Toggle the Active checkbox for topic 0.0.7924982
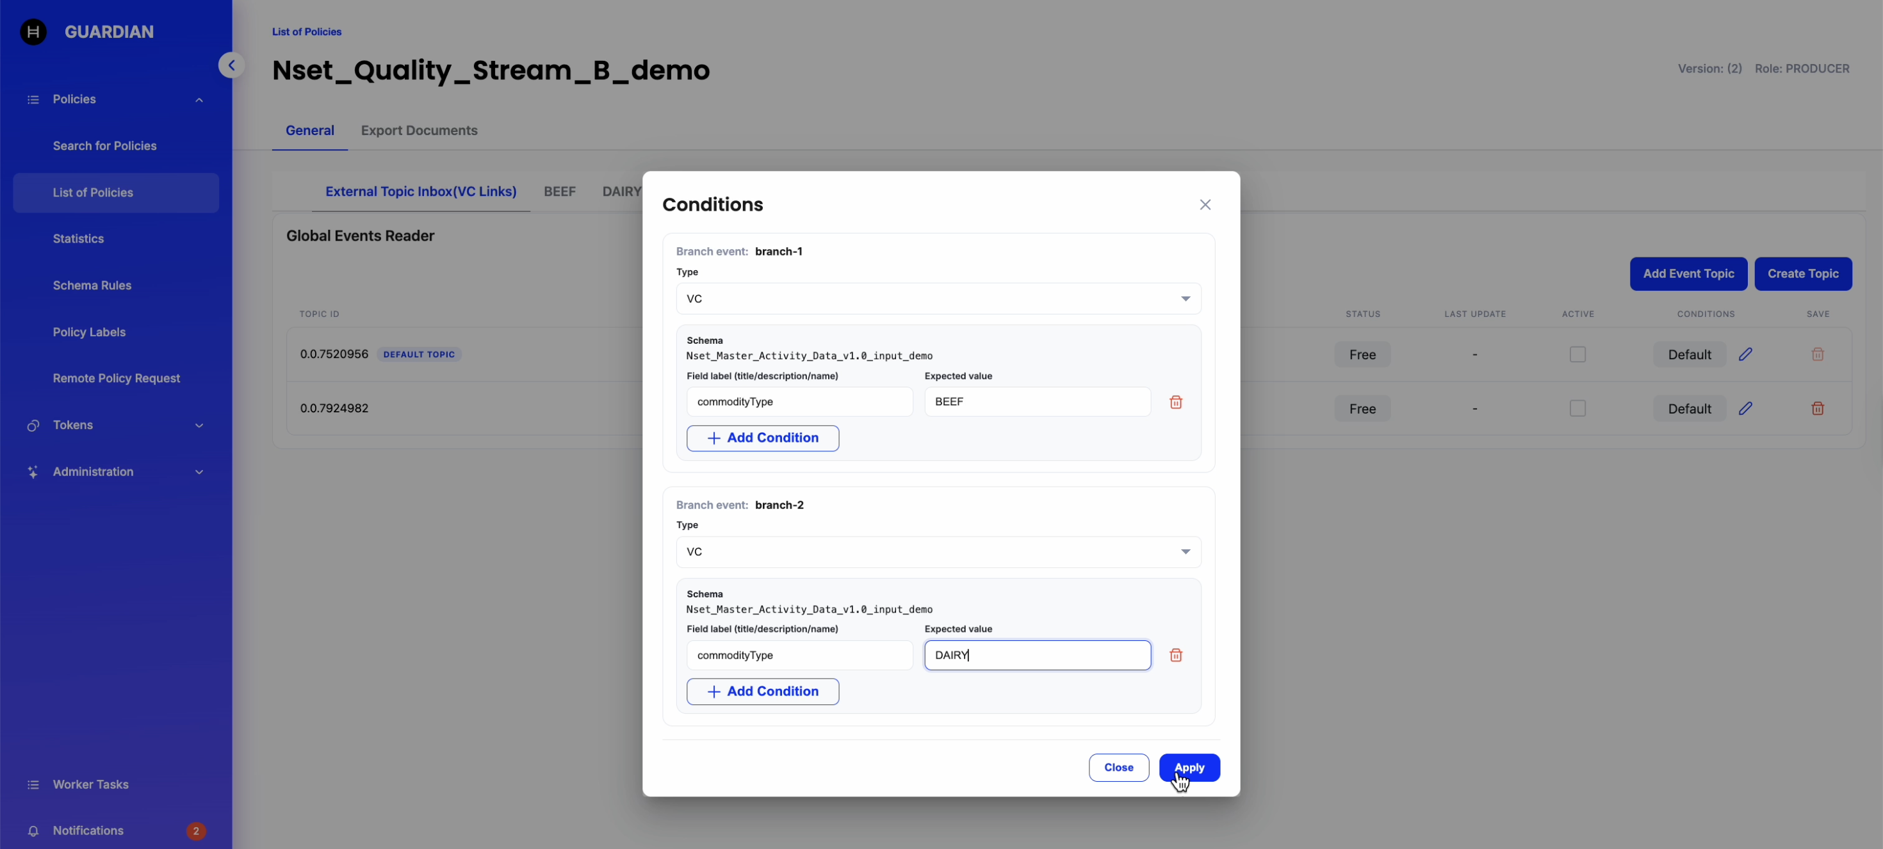1883x849 pixels. [x=1577, y=408]
